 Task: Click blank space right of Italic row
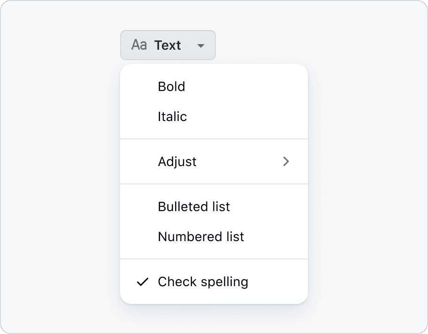(253, 116)
